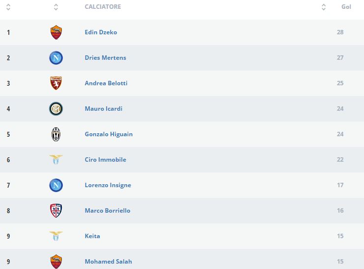The height and width of the screenshot is (269, 364).
Task: Click the Cagliari badge next to Marco Borriello
Action: (x=56, y=211)
